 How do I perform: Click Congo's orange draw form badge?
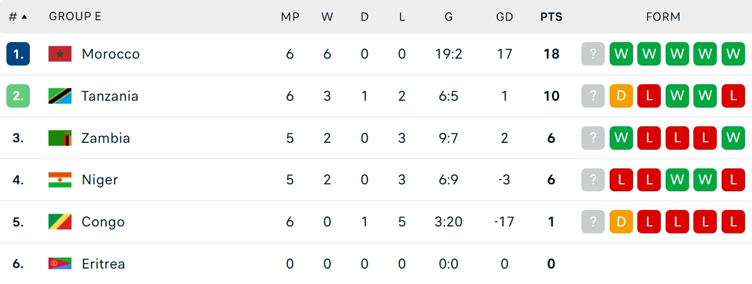(x=621, y=222)
